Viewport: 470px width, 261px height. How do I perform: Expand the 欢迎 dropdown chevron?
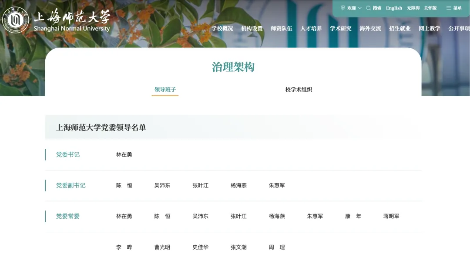coord(360,8)
